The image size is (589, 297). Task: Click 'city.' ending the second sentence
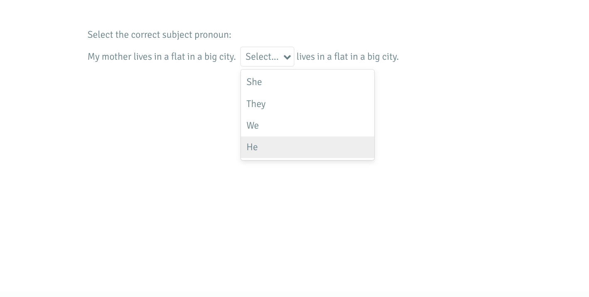[x=390, y=57]
